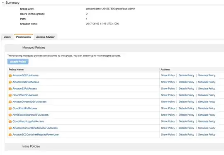Show Policy for AmazonDynamoDBFullAccess
224x155 pixels.
tap(168, 102)
